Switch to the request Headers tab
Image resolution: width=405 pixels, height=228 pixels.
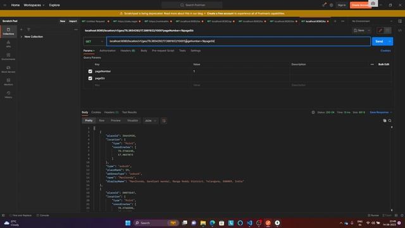click(x=128, y=51)
